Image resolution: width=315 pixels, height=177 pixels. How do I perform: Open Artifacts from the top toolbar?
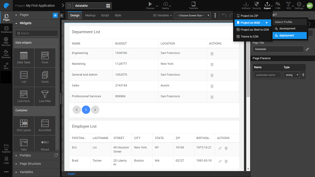[x=246, y=5]
